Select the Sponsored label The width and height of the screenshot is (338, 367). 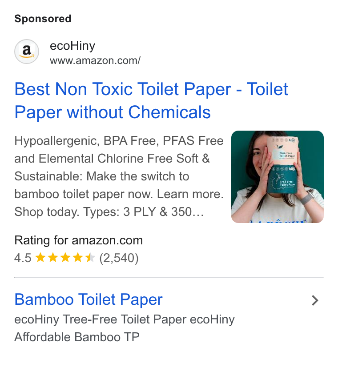click(x=43, y=19)
